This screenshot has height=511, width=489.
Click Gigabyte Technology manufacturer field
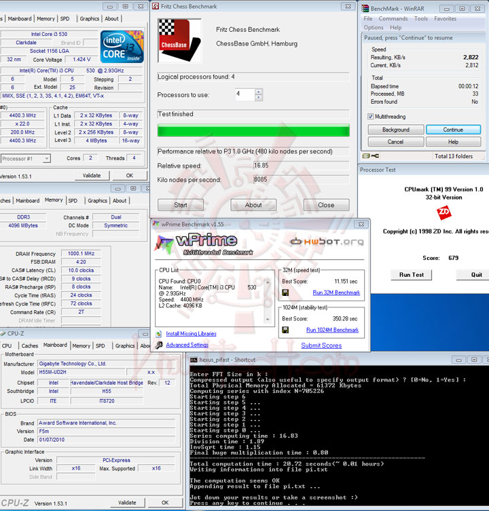tap(107, 364)
